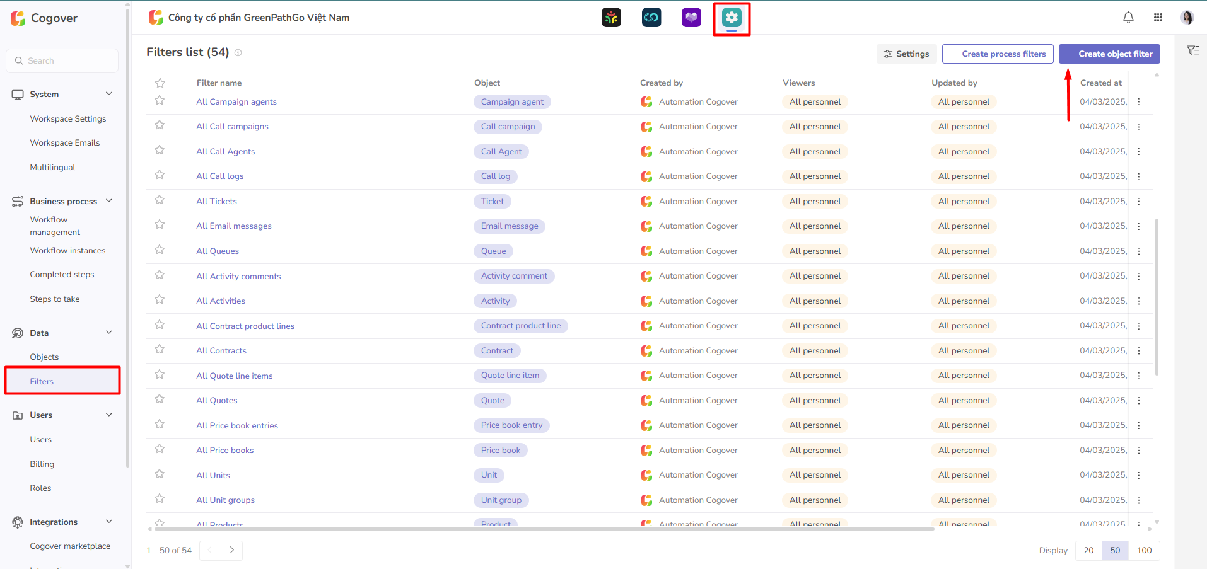
Task: Open the teal settings gear app
Action: pos(732,18)
